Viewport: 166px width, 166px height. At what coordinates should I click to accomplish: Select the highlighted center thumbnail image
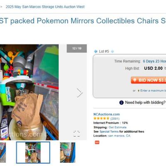[33, 152]
